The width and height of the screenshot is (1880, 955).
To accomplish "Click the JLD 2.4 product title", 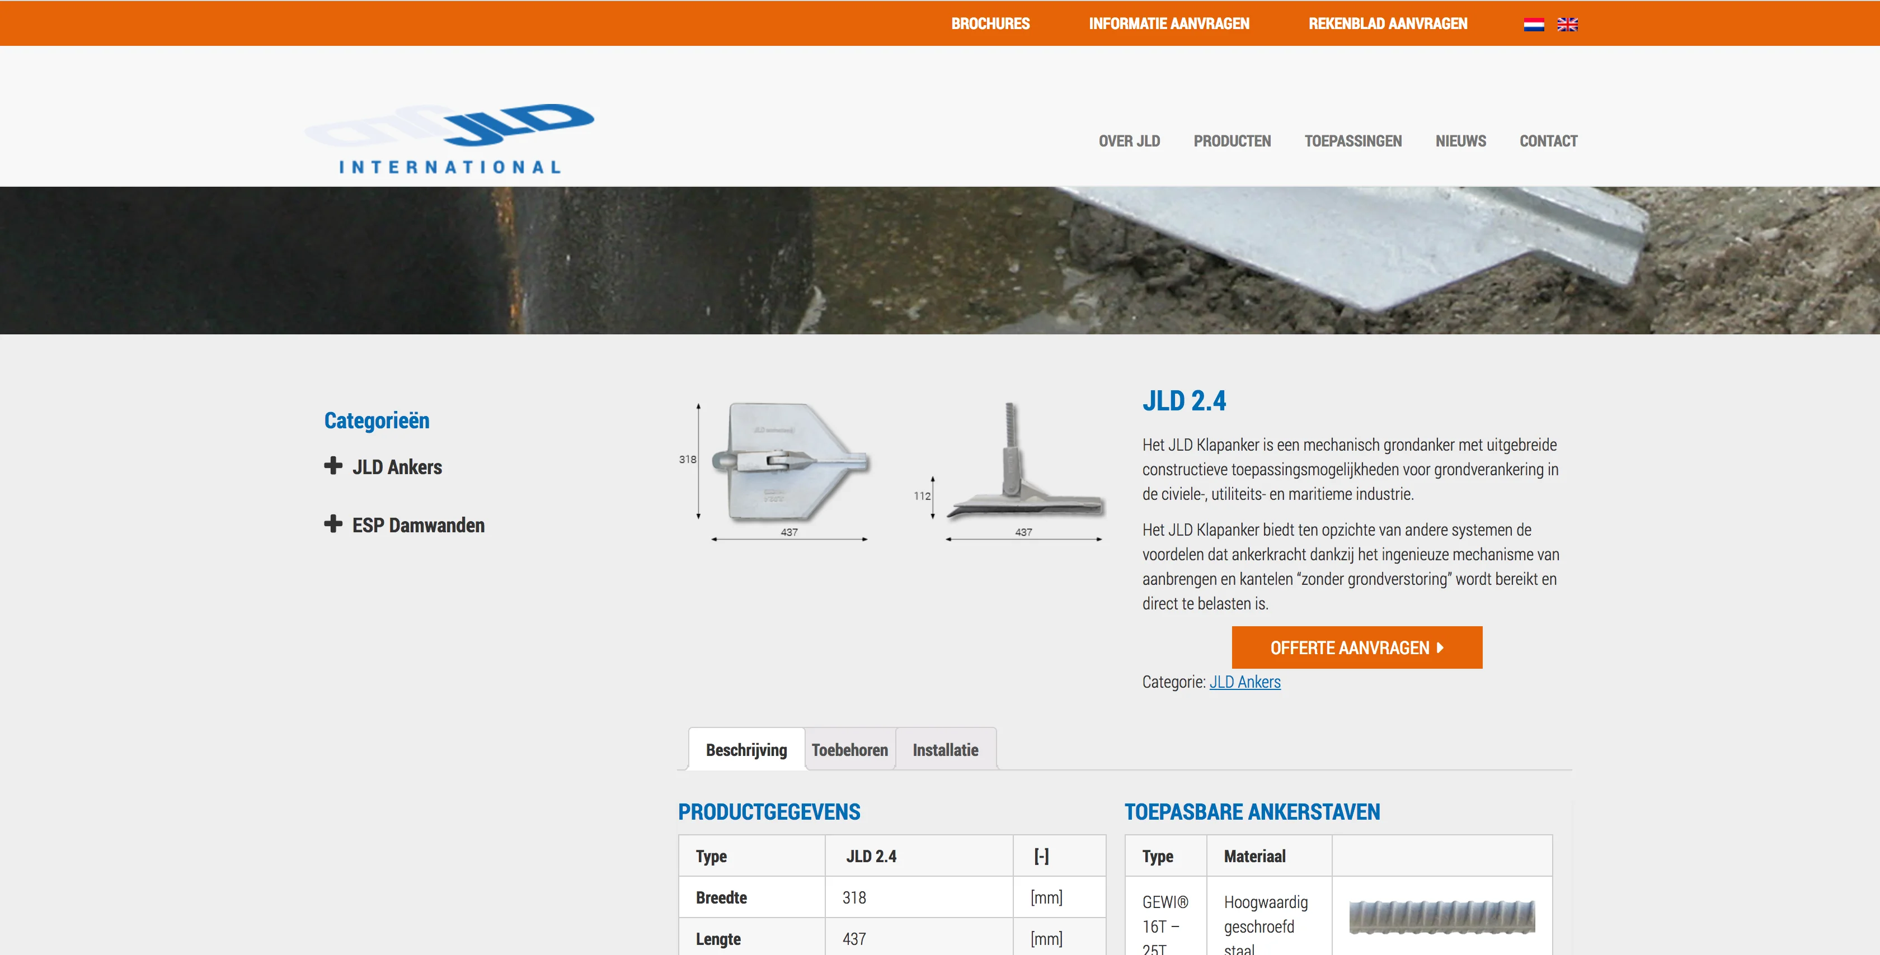I will [x=1184, y=400].
